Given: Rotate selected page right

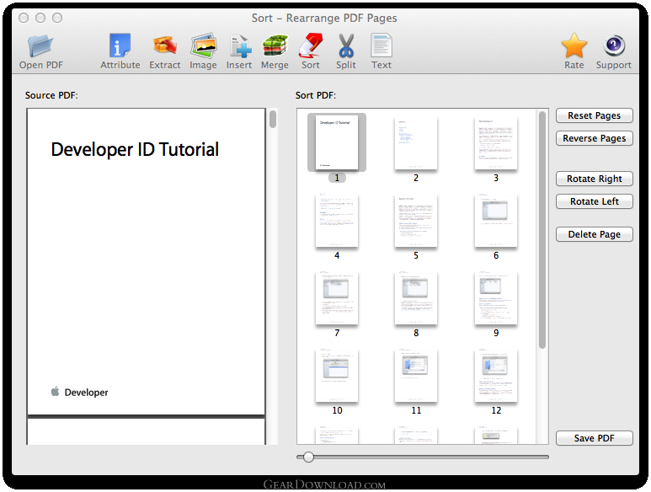Looking at the screenshot, I should (594, 179).
